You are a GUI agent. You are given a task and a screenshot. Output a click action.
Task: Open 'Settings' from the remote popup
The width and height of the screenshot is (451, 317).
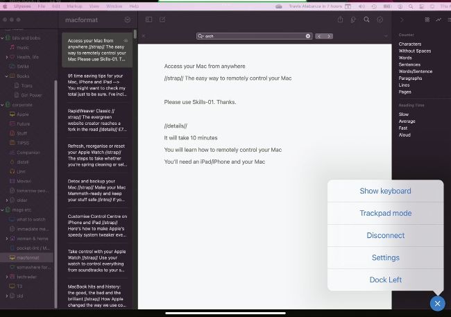tap(385, 257)
